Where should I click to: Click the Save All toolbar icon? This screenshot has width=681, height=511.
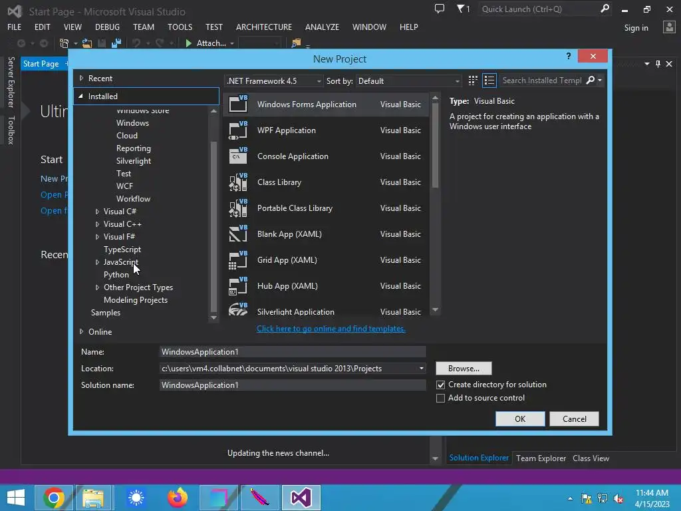point(116,43)
